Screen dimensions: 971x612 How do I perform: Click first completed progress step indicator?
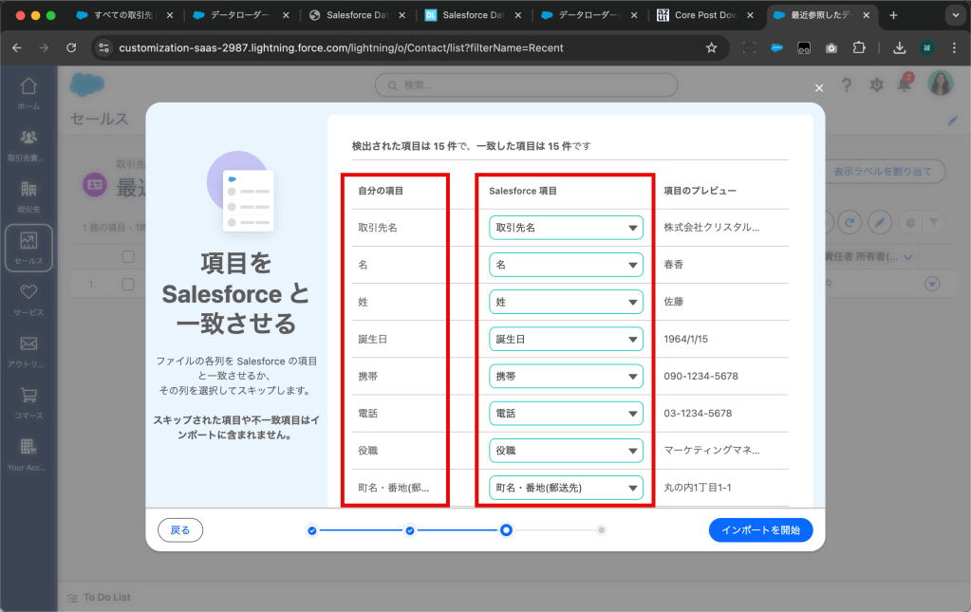[x=312, y=530]
